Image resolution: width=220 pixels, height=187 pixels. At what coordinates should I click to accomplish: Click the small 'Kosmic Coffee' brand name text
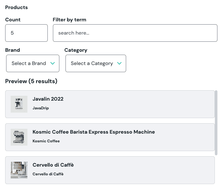click(x=46, y=141)
